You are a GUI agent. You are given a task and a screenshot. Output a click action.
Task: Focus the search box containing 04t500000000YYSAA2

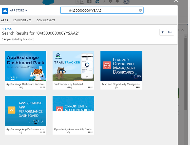tap(102, 10)
